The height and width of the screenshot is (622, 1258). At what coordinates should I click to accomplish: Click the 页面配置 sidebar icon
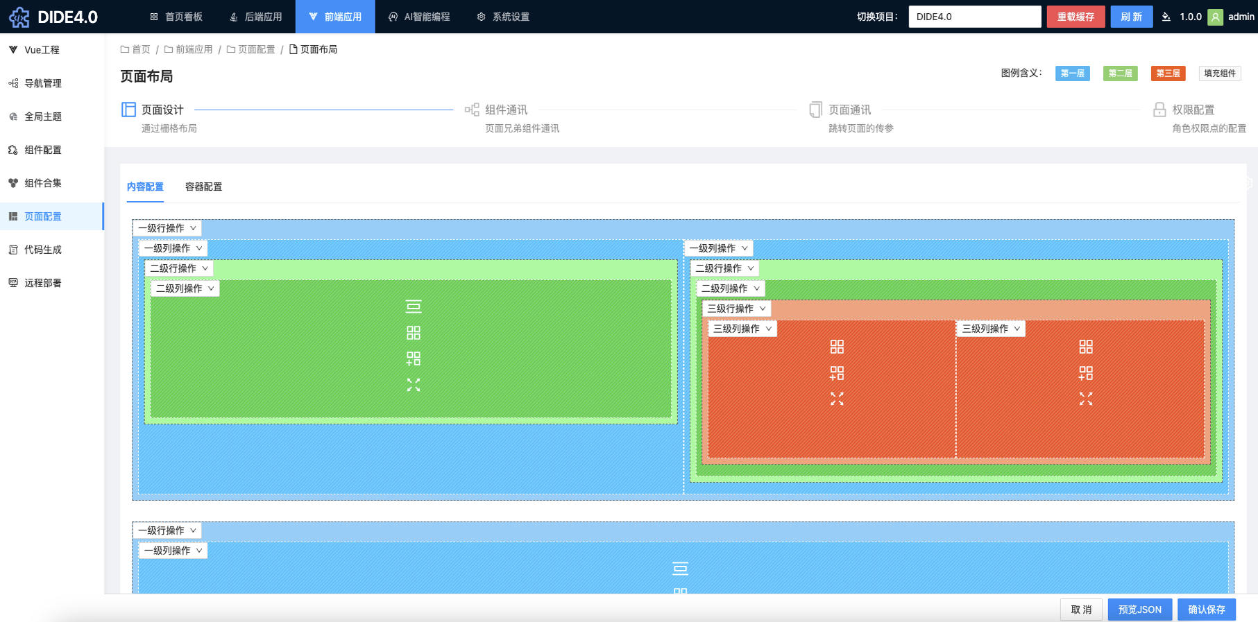(13, 216)
